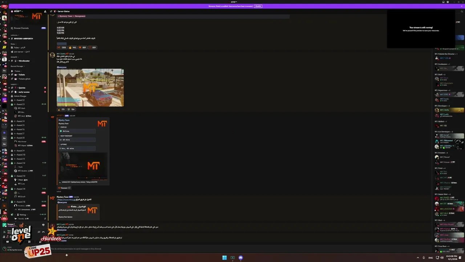The image size is (465, 262).
Task: Click MT | DrPz message avatar
Action: [52, 55]
